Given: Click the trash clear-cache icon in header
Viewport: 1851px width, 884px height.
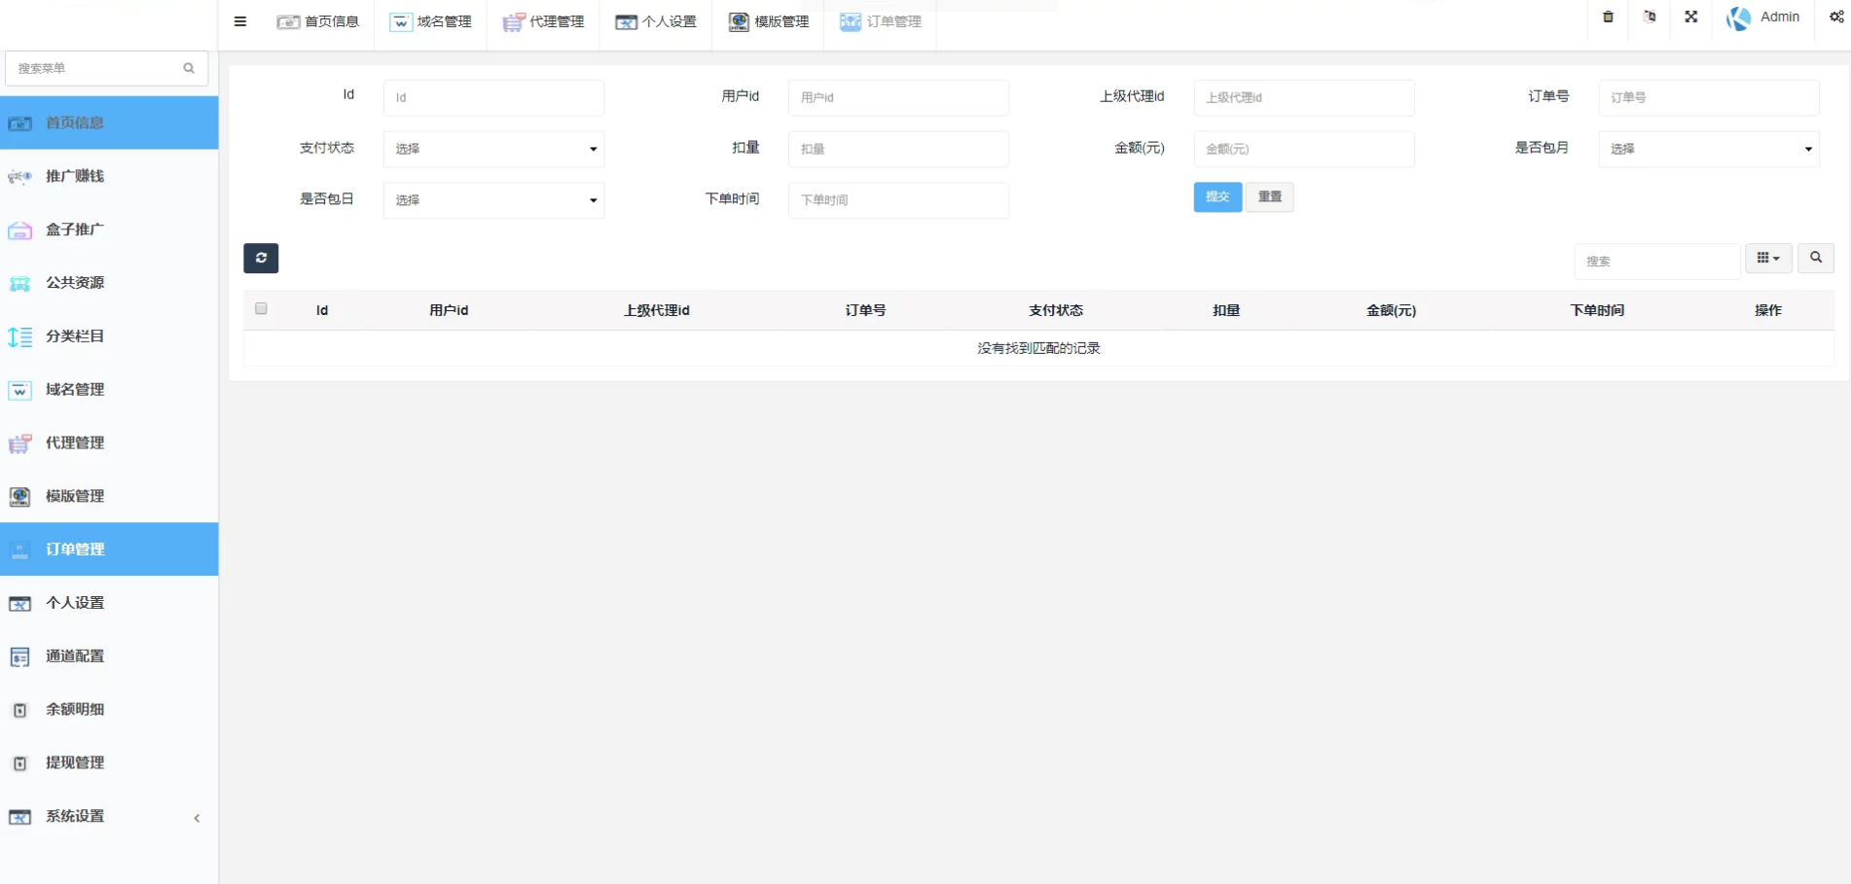Looking at the screenshot, I should [x=1608, y=17].
